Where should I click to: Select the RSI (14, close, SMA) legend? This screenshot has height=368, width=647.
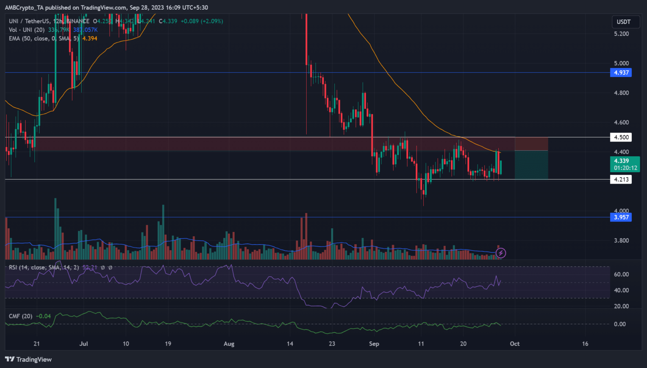pyautogui.click(x=43, y=267)
